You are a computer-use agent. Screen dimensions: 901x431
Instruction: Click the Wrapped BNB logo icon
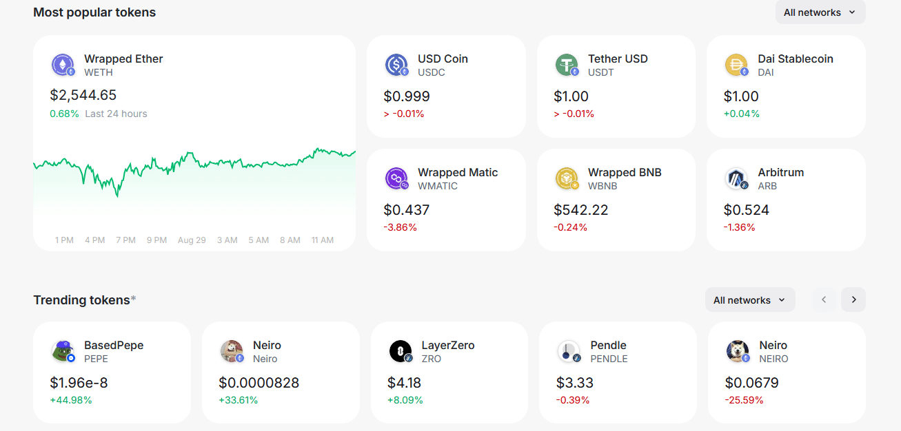click(567, 179)
